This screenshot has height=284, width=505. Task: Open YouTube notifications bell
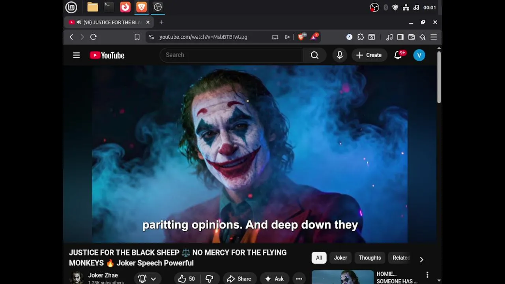coord(398,55)
